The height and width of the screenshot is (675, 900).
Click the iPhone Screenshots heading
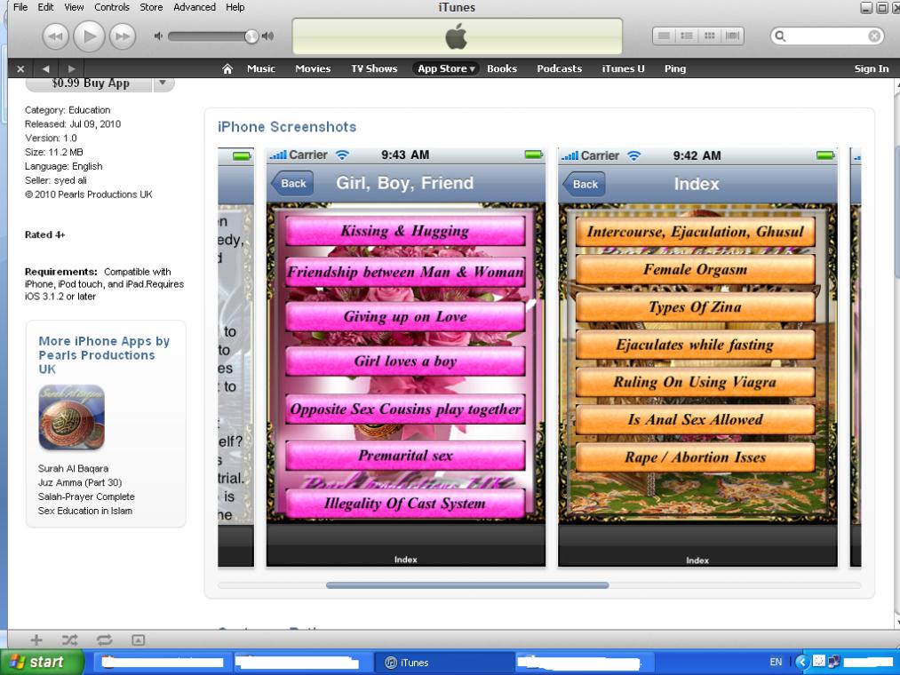click(287, 127)
